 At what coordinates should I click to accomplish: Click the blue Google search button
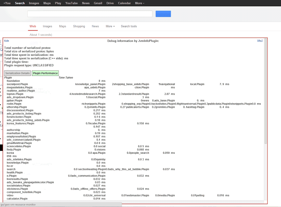tap(163, 13)
